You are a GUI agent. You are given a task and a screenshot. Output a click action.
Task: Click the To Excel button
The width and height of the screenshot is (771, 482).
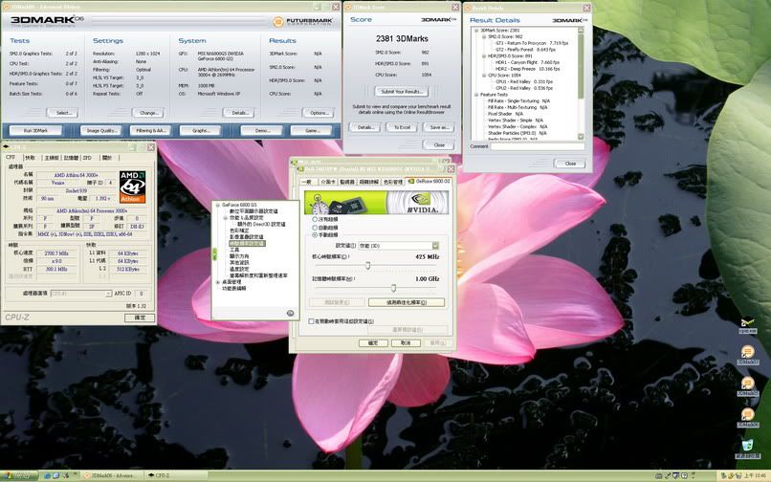click(402, 127)
